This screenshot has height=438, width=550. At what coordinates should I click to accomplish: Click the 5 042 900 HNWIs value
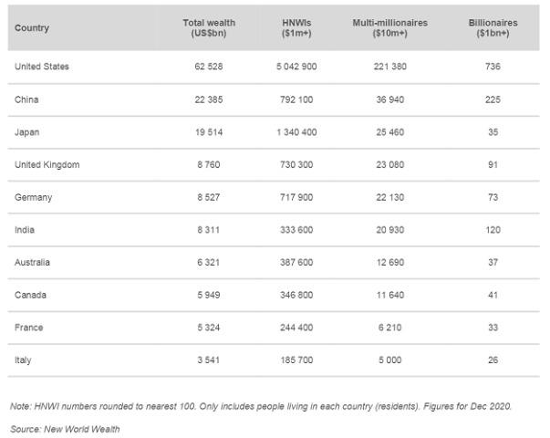click(x=296, y=67)
